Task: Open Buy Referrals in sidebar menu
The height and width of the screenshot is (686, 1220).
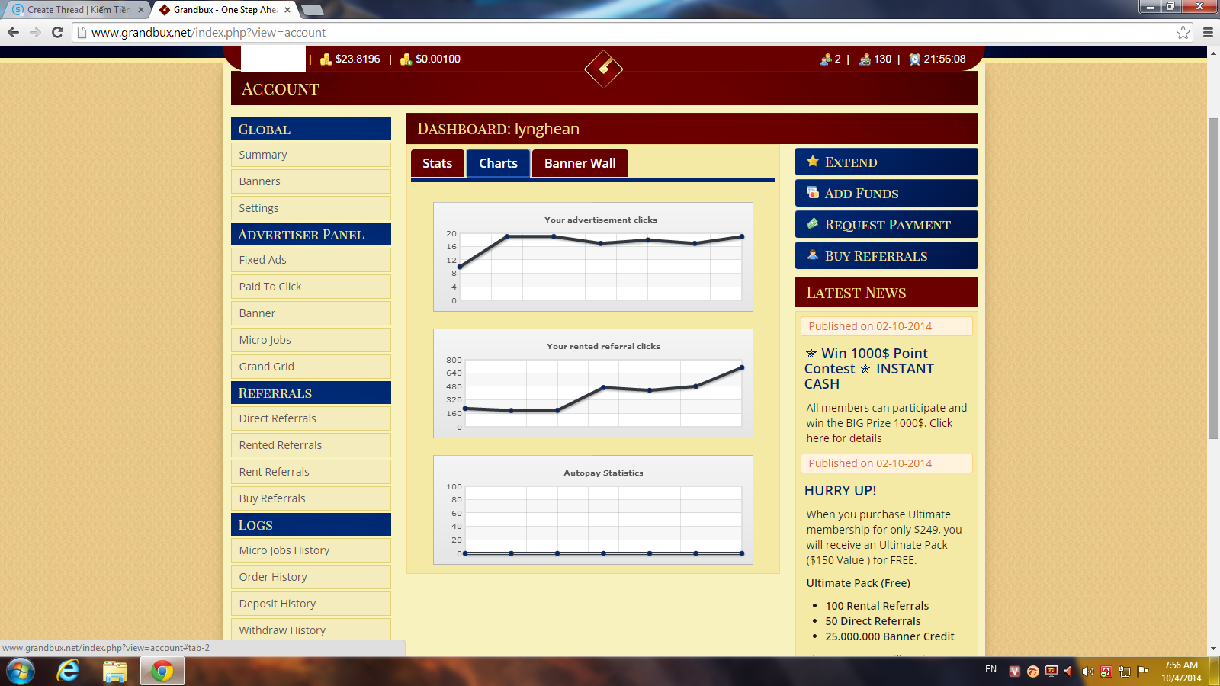Action: (311, 498)
